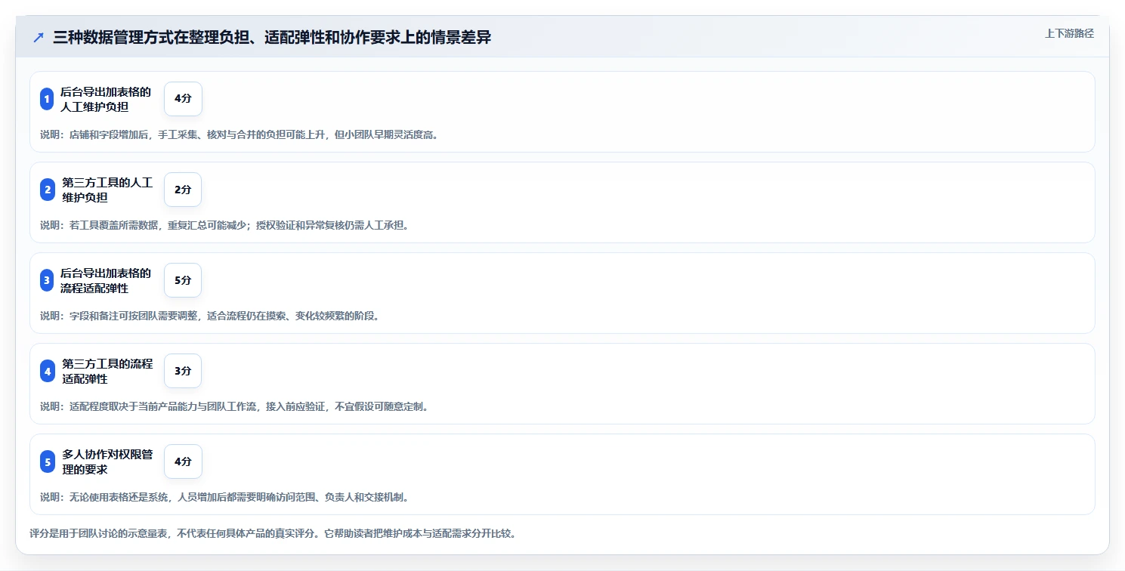
Task: Click the 5分 score chip
Action: [x=183, y=280]
